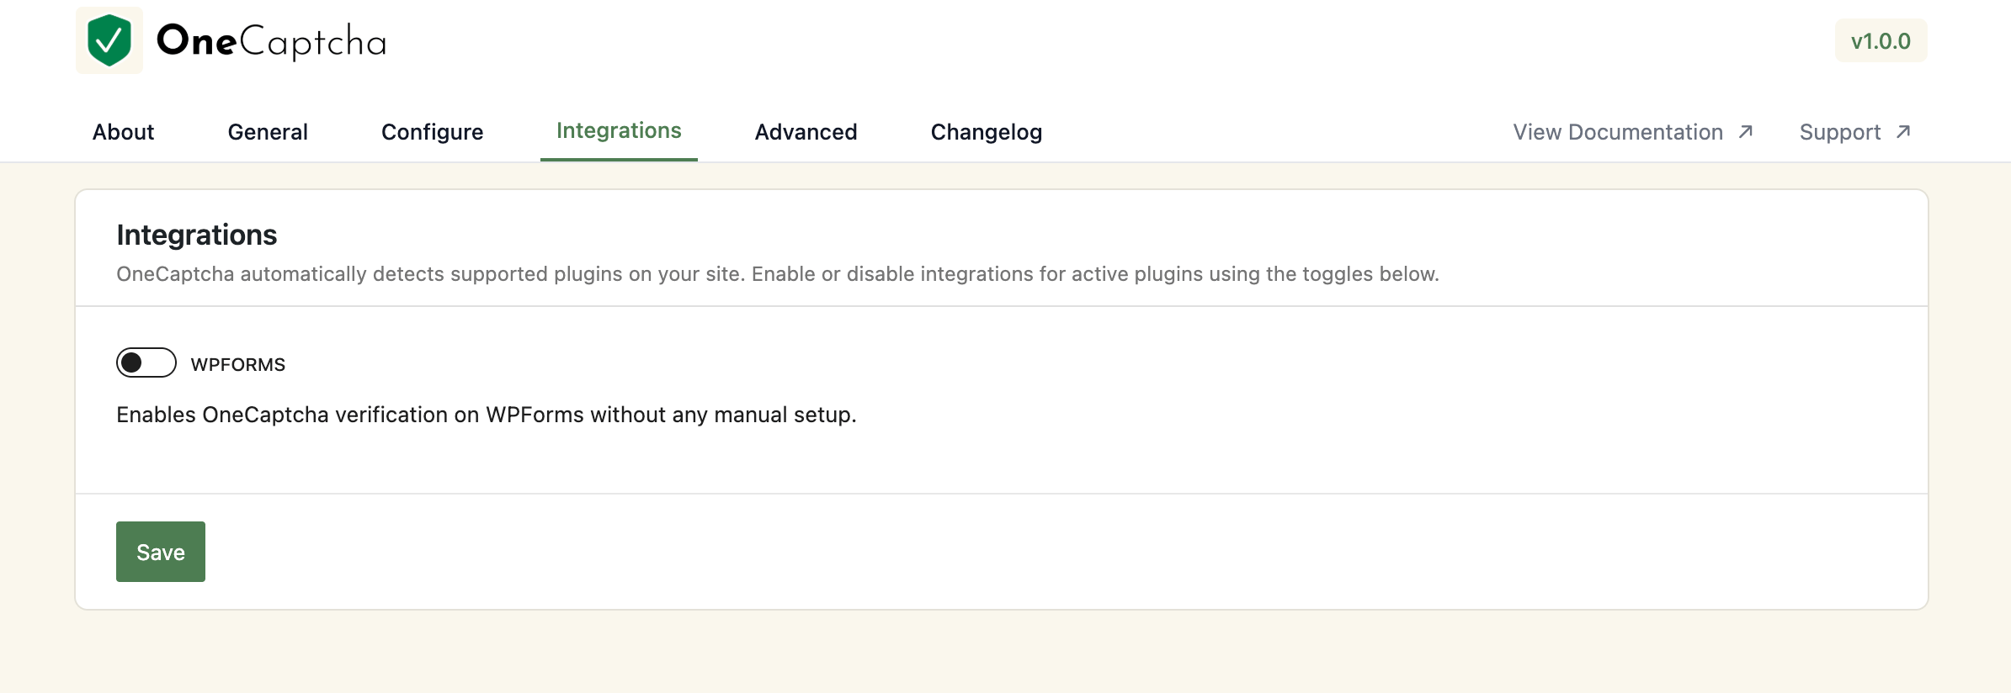The height and width of the screenshot is (693, 2011).
Task: Click the WPForms description text
Action: pos(487,415)
